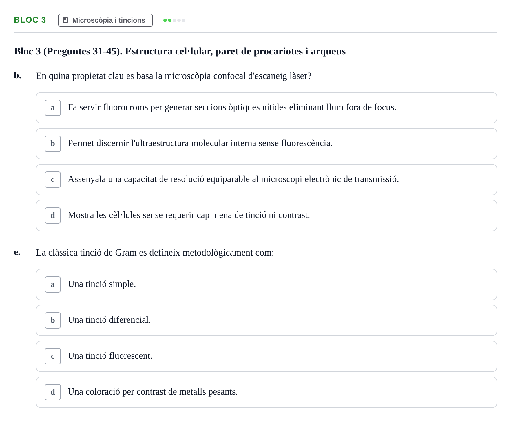Choose answer 'Permet discernir l'ultraestructura molecular'

[267, 144]
